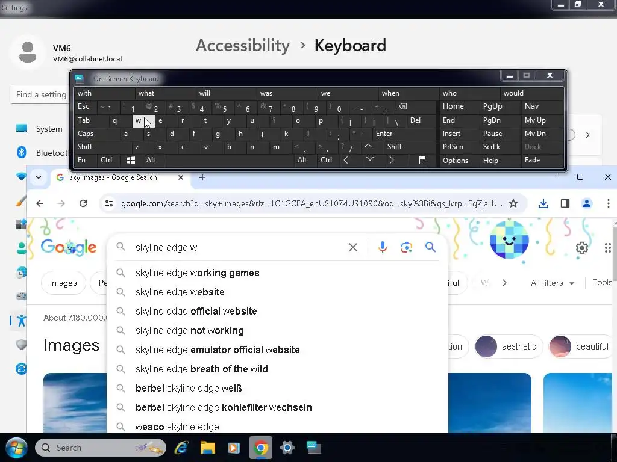Open a new Chrome tab

tap(202, 177)
